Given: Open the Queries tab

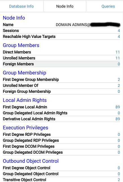Looking at the screenshot, I should click(x=108, y=6).
